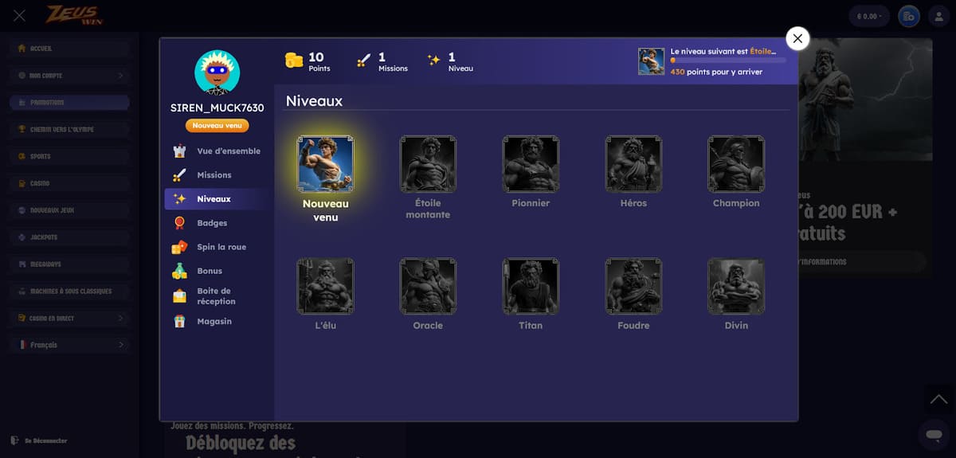Click the '10 Points' counter text
The width and height of the screenshot is (956, 458).
coord(319,61)
